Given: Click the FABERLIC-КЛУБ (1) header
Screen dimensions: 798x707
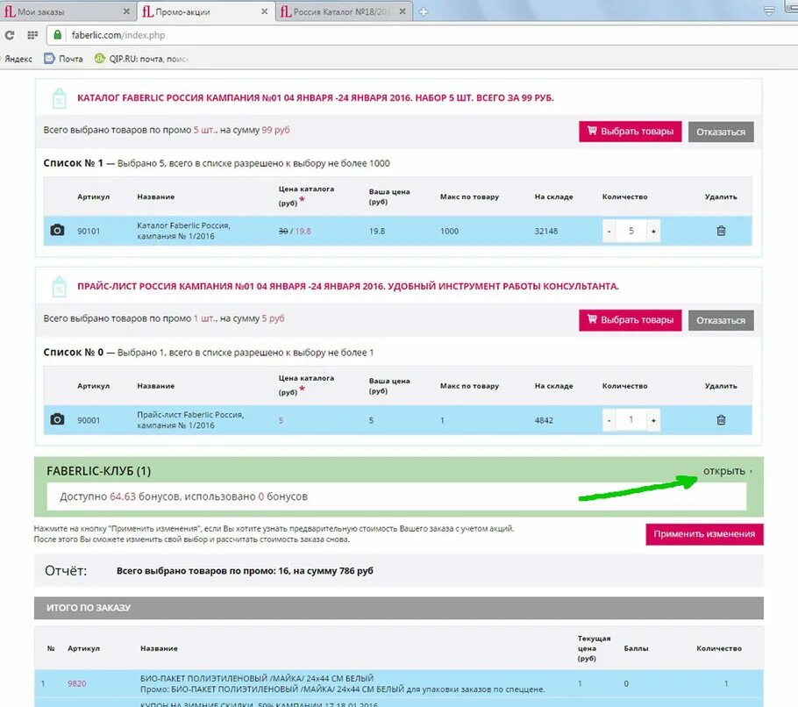Looking at the screenshot, I should click(99, 471).
